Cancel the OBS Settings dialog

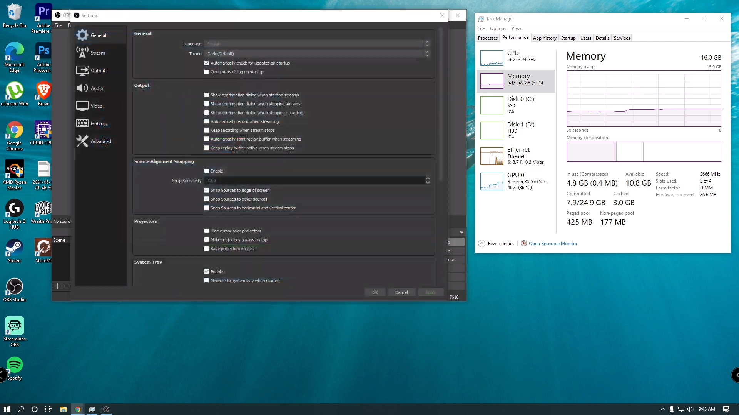click(401, 292)
